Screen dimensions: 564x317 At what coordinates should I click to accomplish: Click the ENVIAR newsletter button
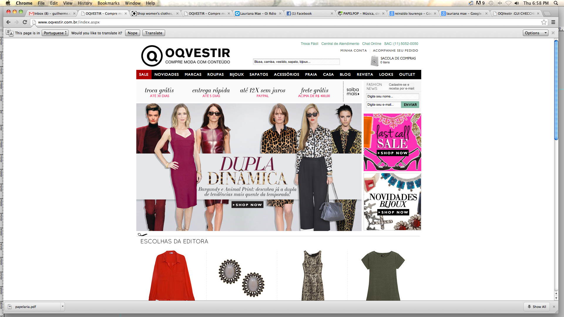tap(410, 105)
